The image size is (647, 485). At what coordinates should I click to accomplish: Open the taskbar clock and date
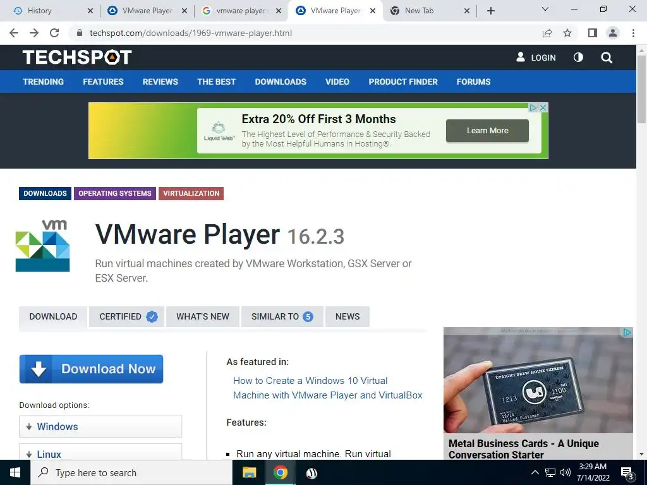click(593, 472)
